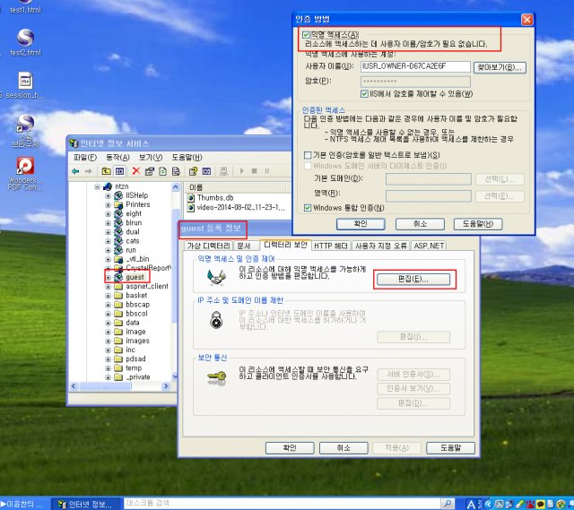Viewport: 574px width, 510px height.
Task: Collapse the ntzn tree node
Action: point(97,186)
